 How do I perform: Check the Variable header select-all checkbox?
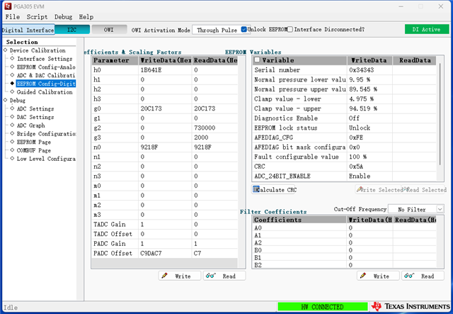pyautogui.click(x=258, y=61)
